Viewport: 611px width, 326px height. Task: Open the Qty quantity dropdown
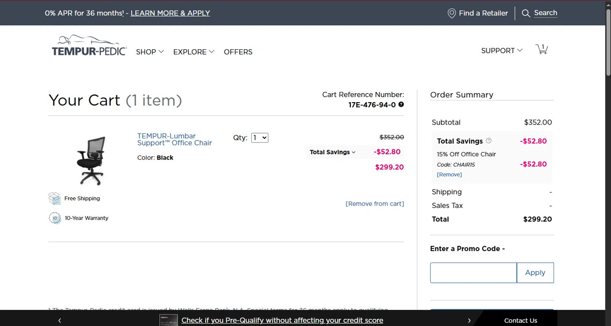tap(259, 138)
